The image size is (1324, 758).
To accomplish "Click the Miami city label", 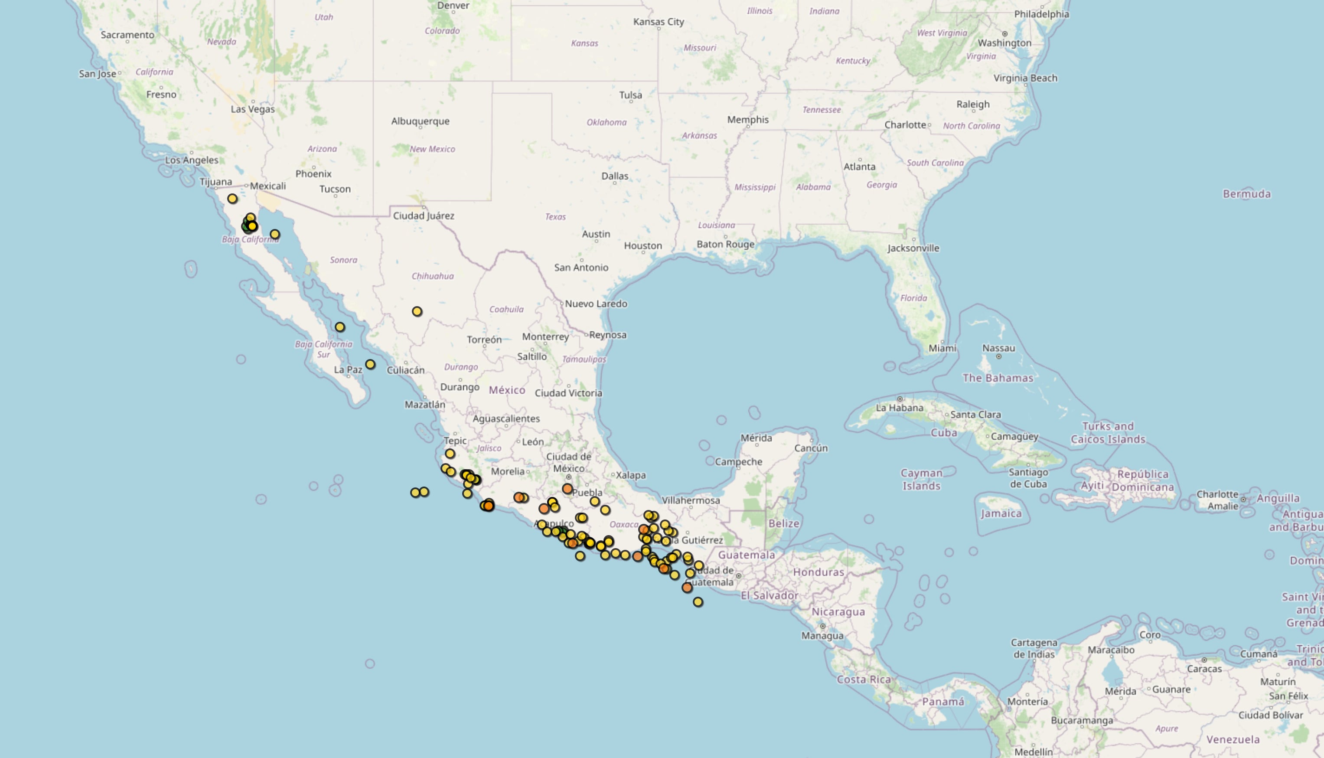I will [942, 348].
